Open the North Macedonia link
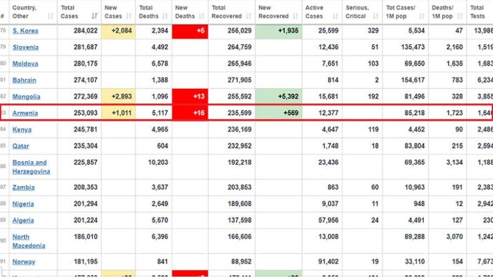This screenshot has width=493, height=277. pos(29,241)
